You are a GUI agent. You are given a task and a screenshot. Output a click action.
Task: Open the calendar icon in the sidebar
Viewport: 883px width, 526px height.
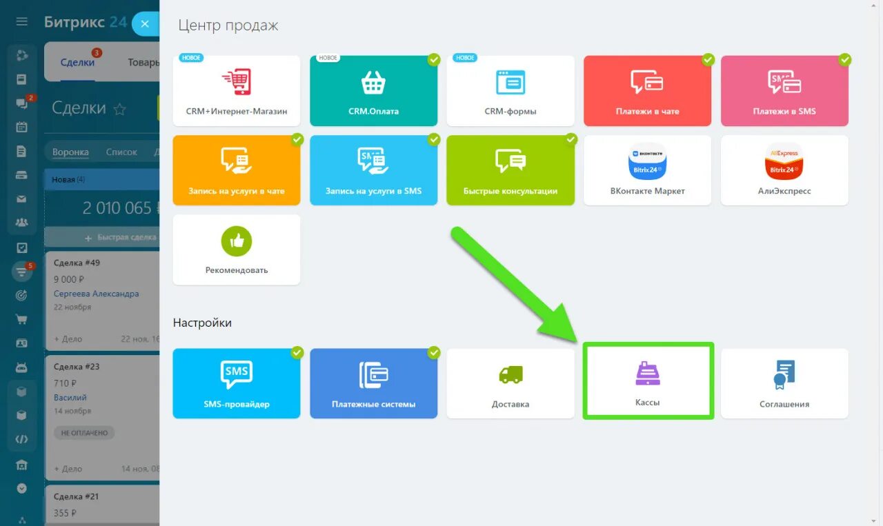tap(21, 127)
